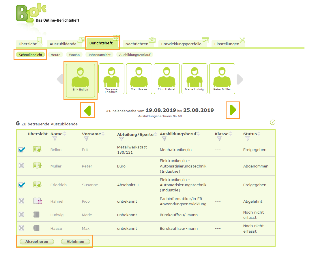Open the Name column filter
The height and width of the screenshot is (258, 316).
coord(55,139)
